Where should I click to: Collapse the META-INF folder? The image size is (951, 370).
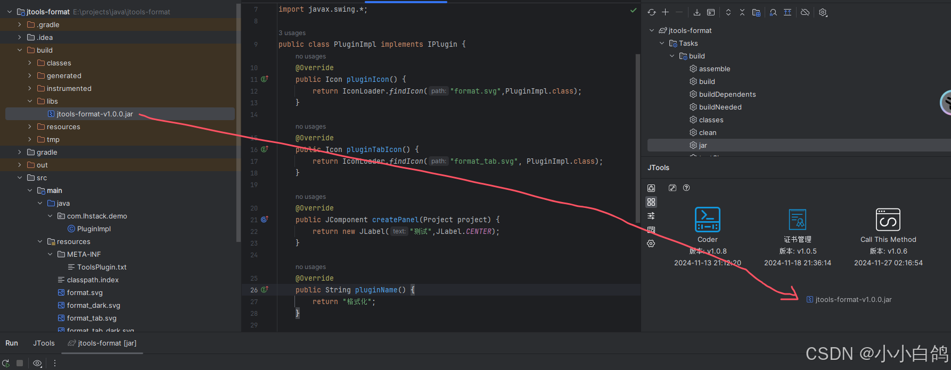50,254
